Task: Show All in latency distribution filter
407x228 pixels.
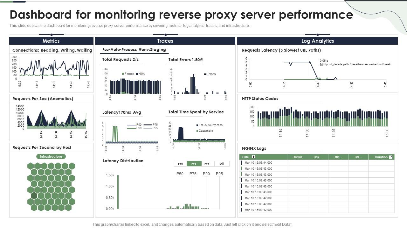Action: tap(222, 164)
